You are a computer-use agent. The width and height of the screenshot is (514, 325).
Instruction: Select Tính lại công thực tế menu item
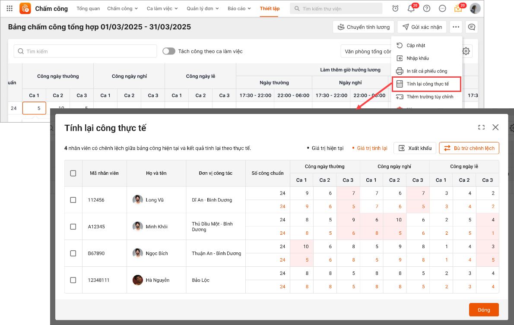(x=426, y=84)
